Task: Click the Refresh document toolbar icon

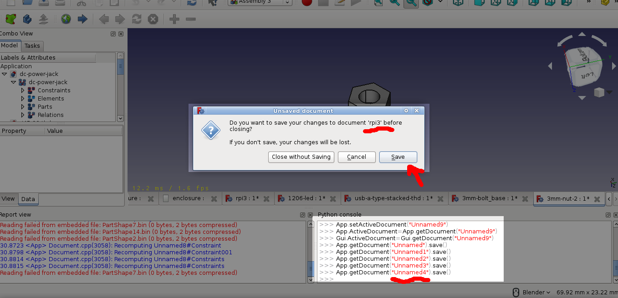Action: tap(136, 19)
